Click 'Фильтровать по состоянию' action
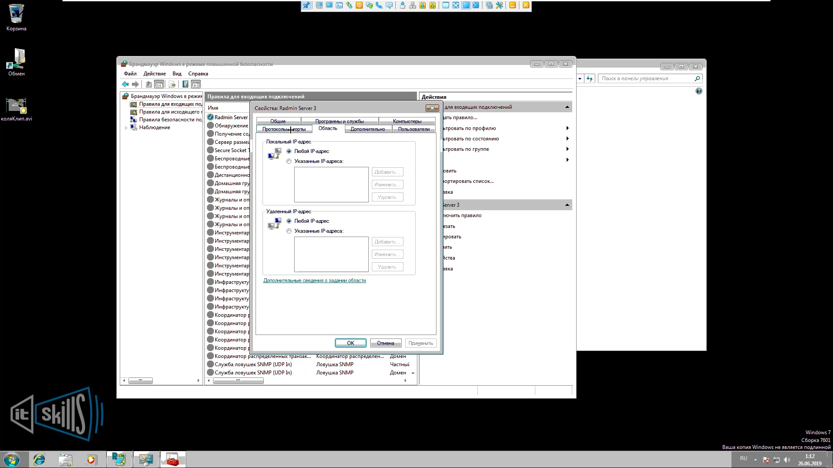833x468 pixels. click(471, 139)
